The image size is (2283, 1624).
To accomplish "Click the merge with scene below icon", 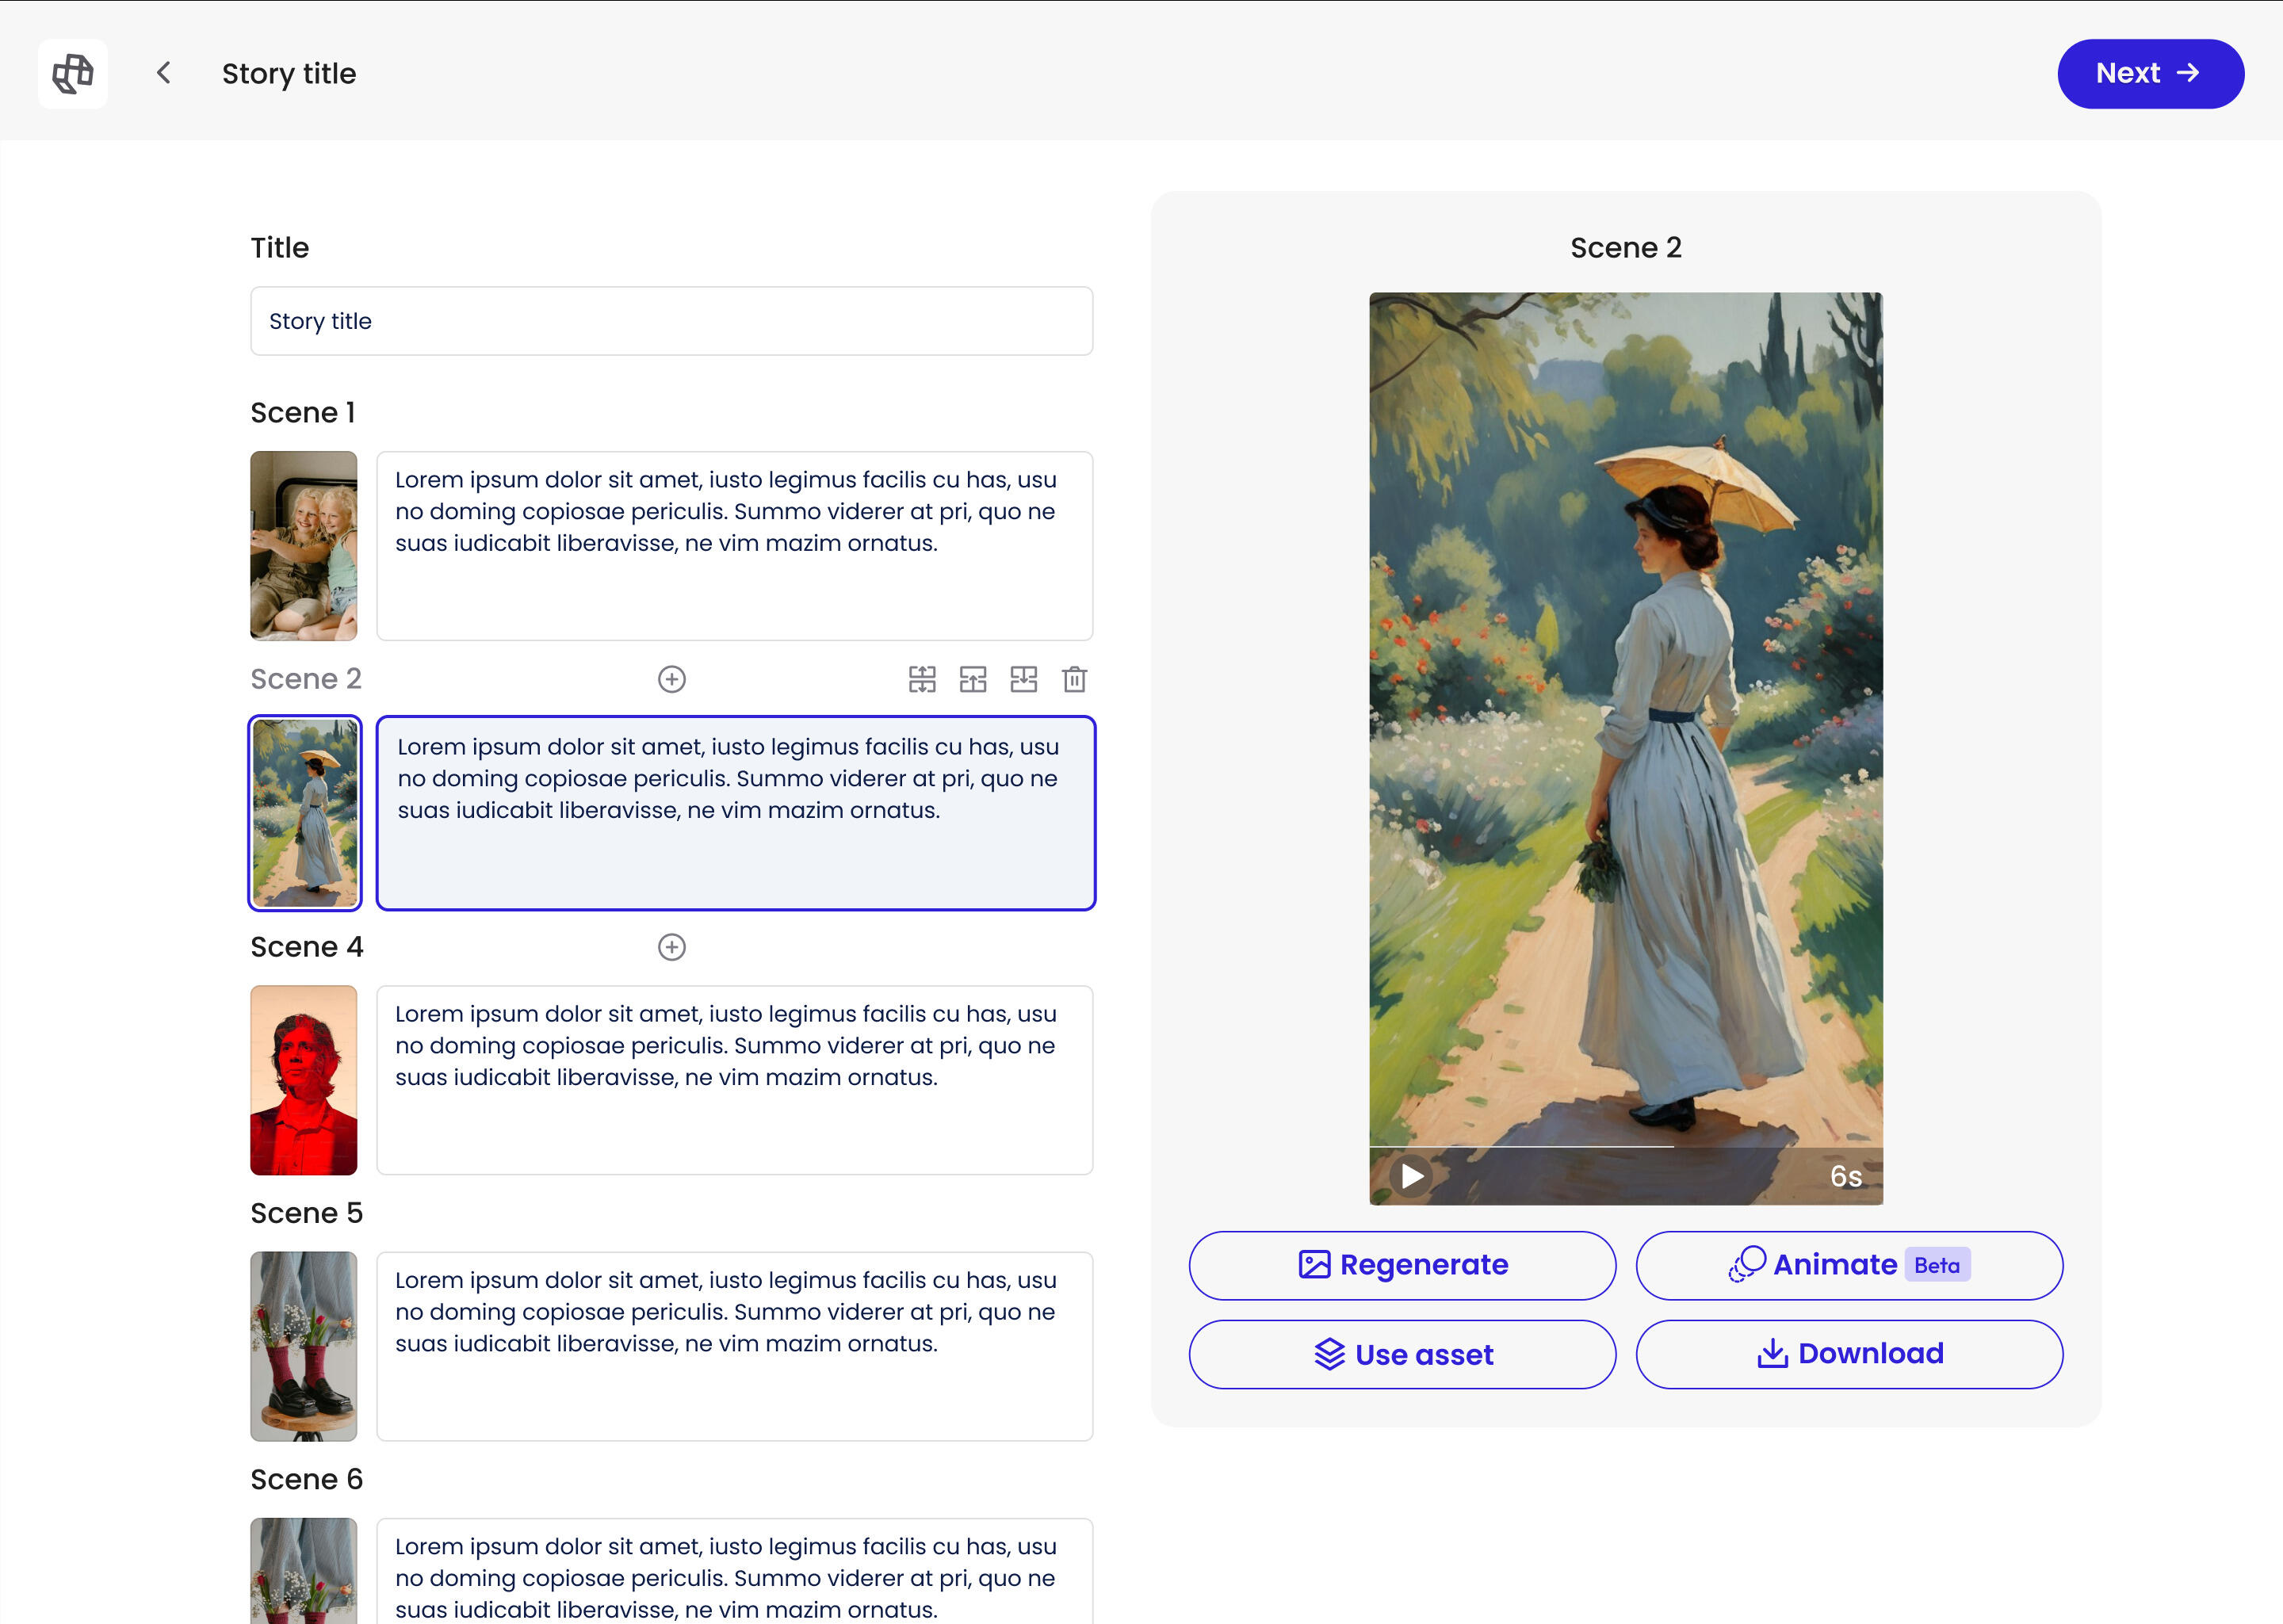I will click(x=1023, y=679).
